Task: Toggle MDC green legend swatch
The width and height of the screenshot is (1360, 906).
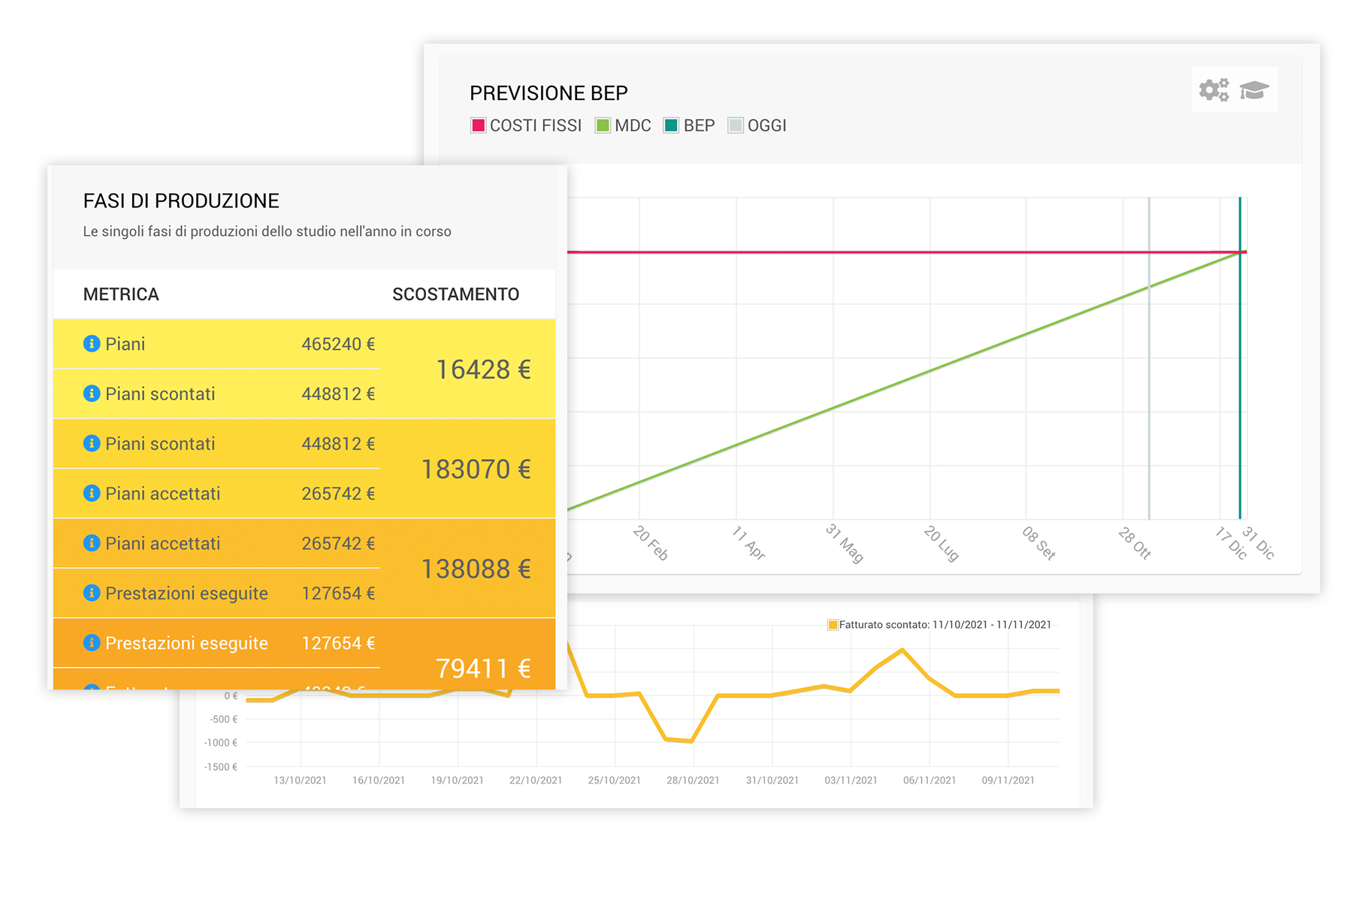Action: tap(603, 125)
